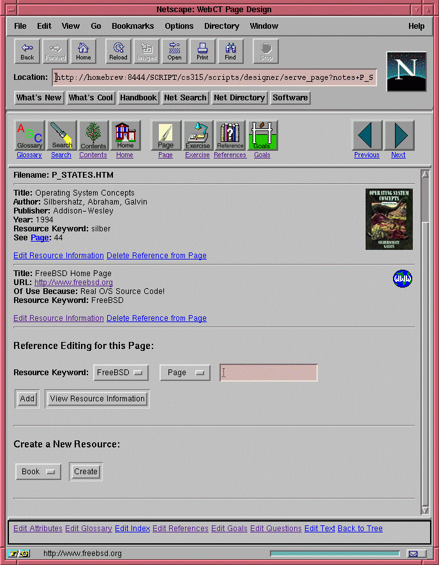Expand the FreeBSD resource keyword dropdown
439x565 pixels.
pyautogui.click(x=121, y=373)
